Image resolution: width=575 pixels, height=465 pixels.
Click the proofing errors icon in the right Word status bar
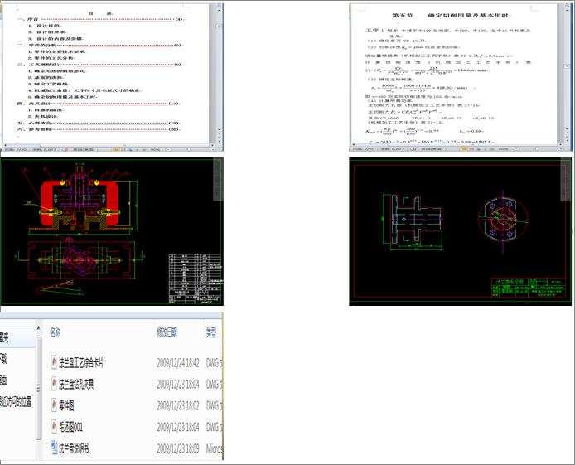tap(413, 149)
